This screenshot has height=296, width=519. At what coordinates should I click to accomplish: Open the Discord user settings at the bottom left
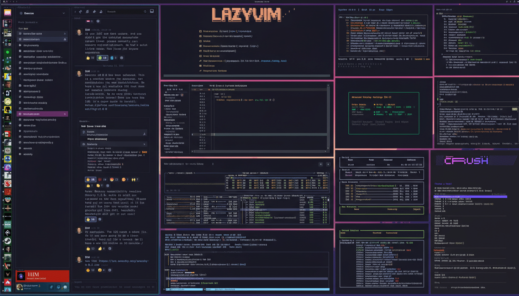(66, 287)
